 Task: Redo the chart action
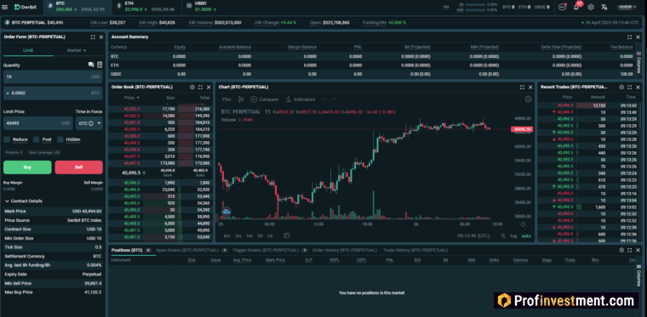pyautogui.click(x=334, y=99)
